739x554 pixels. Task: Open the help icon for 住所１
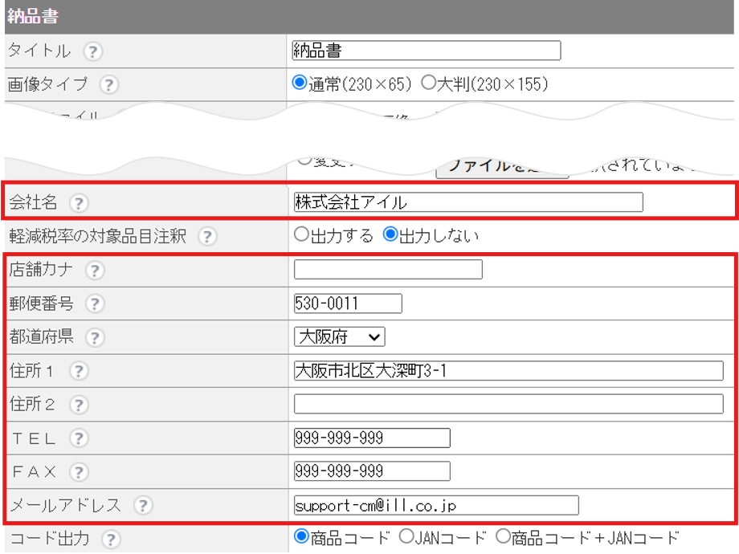[x=79, y=371]
